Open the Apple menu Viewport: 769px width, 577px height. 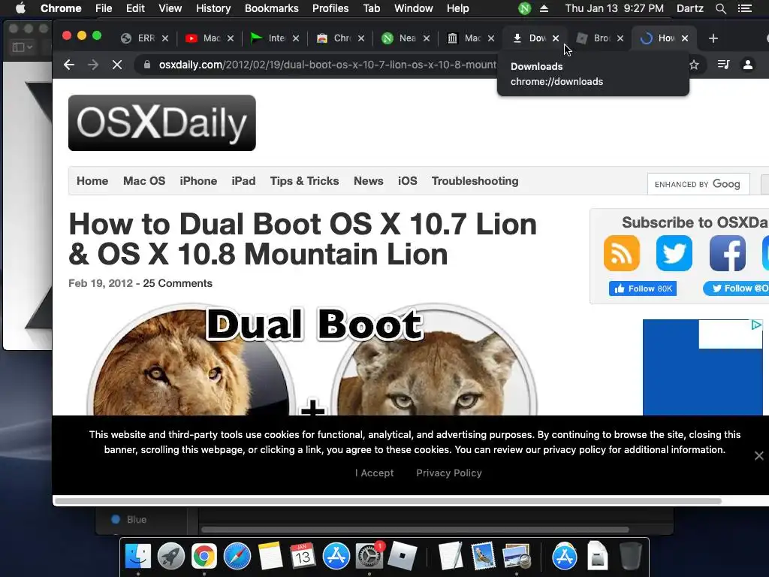coord(20,8)
